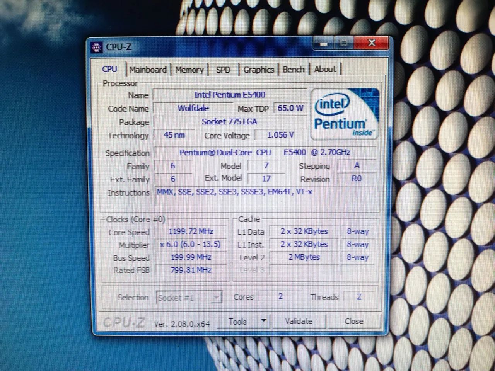
Task: Go to the Graphics tab
Action: (258, 70)
